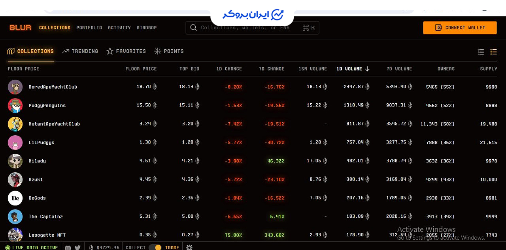Click PudgyPenguins collection name
The height and width of the screenshot is (250, 506).
(47, 105)
